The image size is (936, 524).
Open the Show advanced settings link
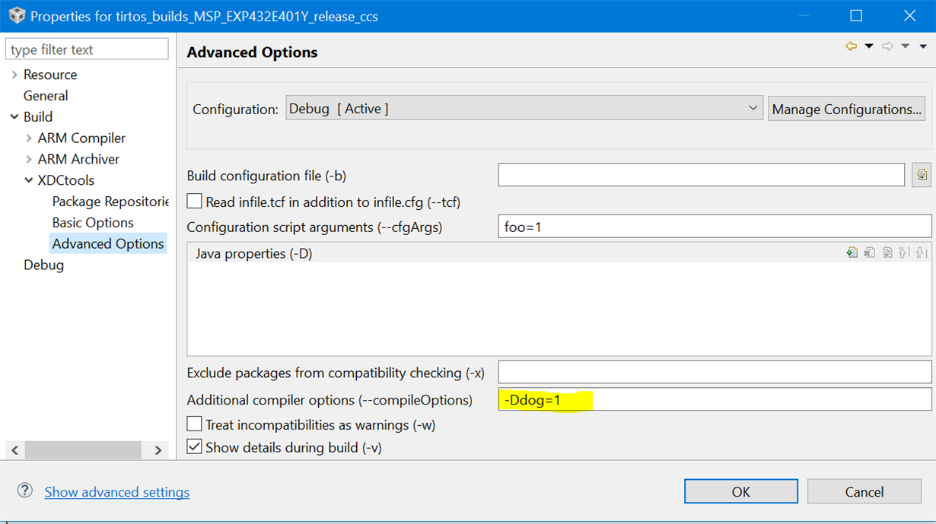click(x=117, y=492)
